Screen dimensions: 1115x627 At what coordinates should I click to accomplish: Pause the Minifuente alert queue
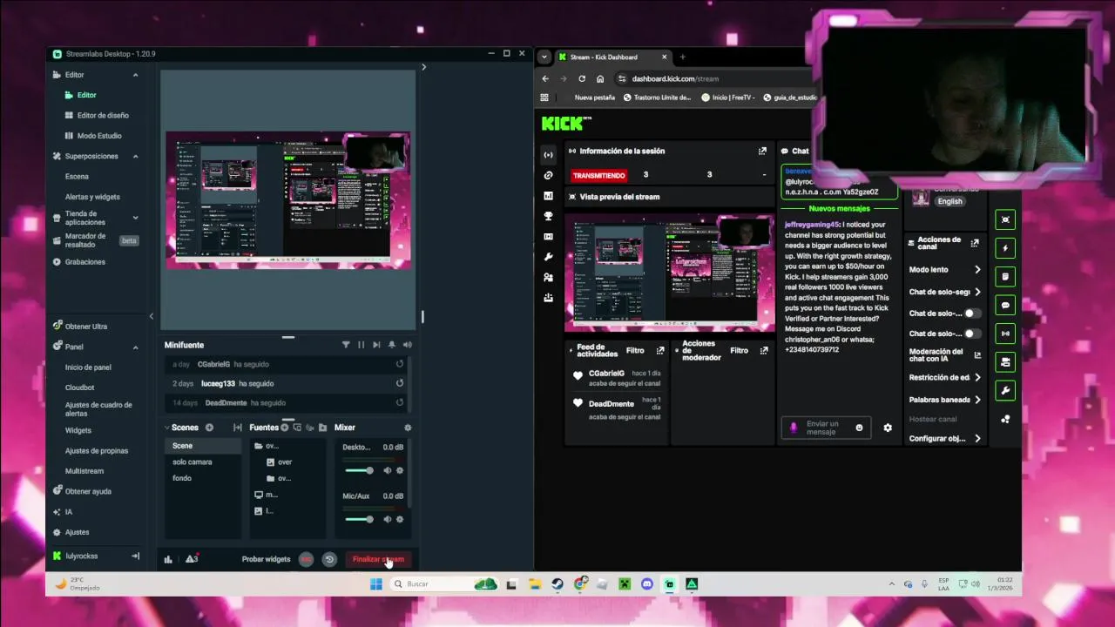pyautogui.click(x=361, y=345)
